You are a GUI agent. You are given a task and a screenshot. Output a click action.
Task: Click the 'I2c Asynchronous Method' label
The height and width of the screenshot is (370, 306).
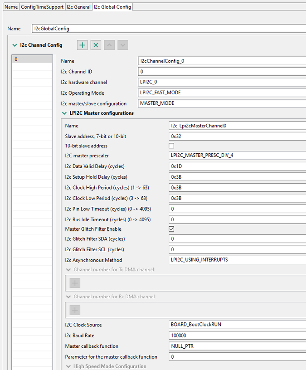[93, 260]
